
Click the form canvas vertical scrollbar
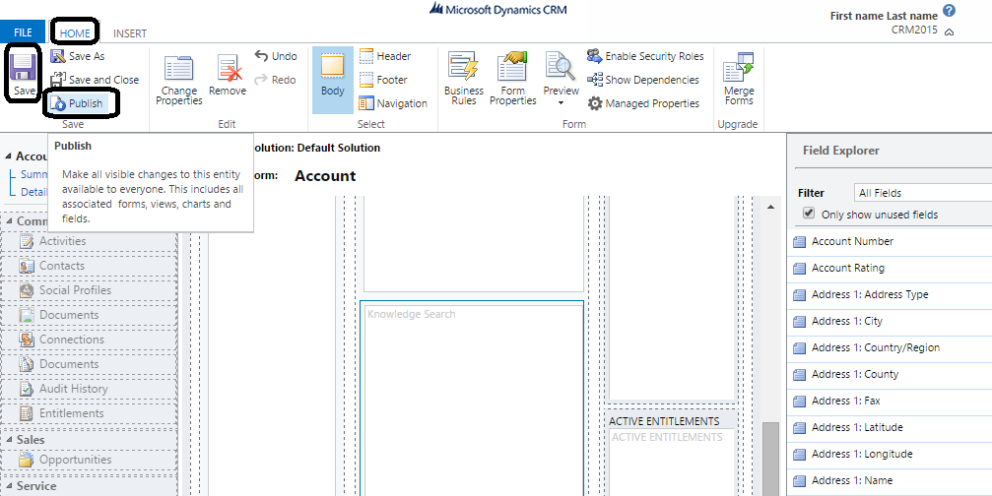(x=771, y=344)
